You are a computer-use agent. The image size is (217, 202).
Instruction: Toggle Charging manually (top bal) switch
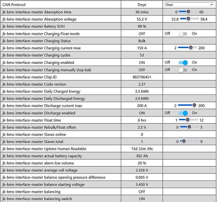coord(183,70)
